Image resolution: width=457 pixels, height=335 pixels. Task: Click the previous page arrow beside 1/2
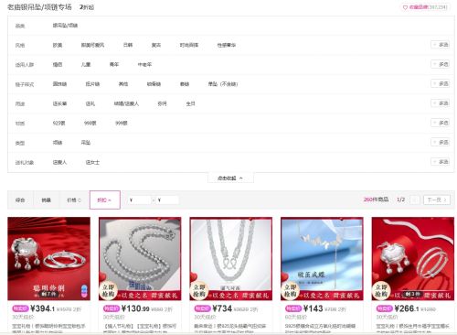click(x=415, y=200)
